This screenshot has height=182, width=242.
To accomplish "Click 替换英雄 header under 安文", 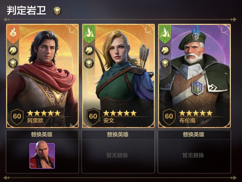I will tap(118, 134).
